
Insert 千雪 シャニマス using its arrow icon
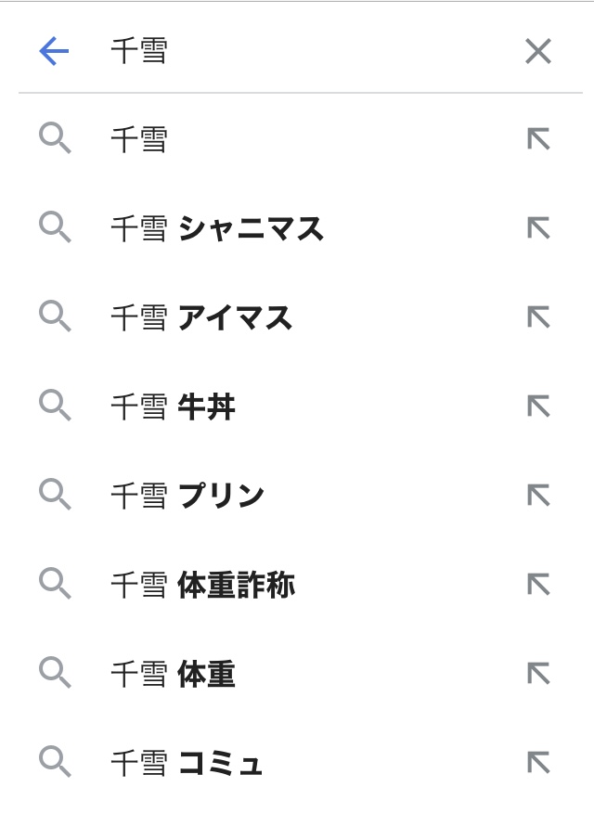point(538,228)
